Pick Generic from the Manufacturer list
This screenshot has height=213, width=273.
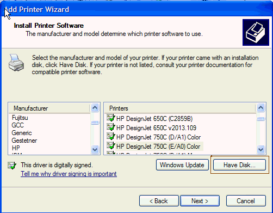[x=22, y=133]
